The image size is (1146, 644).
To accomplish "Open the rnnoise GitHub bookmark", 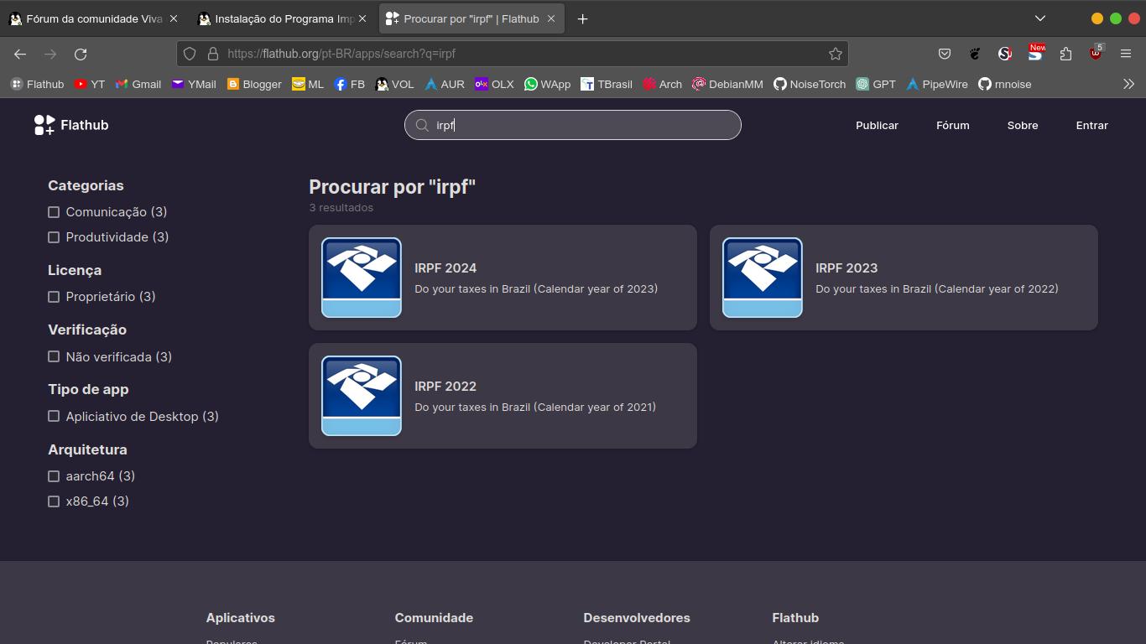I will pyautogui.click(x=1005, y=84).
